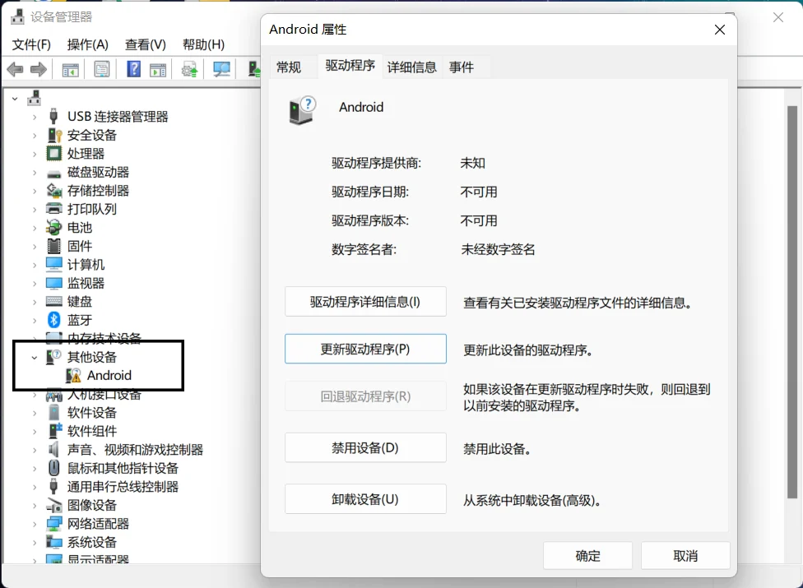
Task: Select the 打印队列 printer icon
Action: pyautogui.click(x=53, y=209)
